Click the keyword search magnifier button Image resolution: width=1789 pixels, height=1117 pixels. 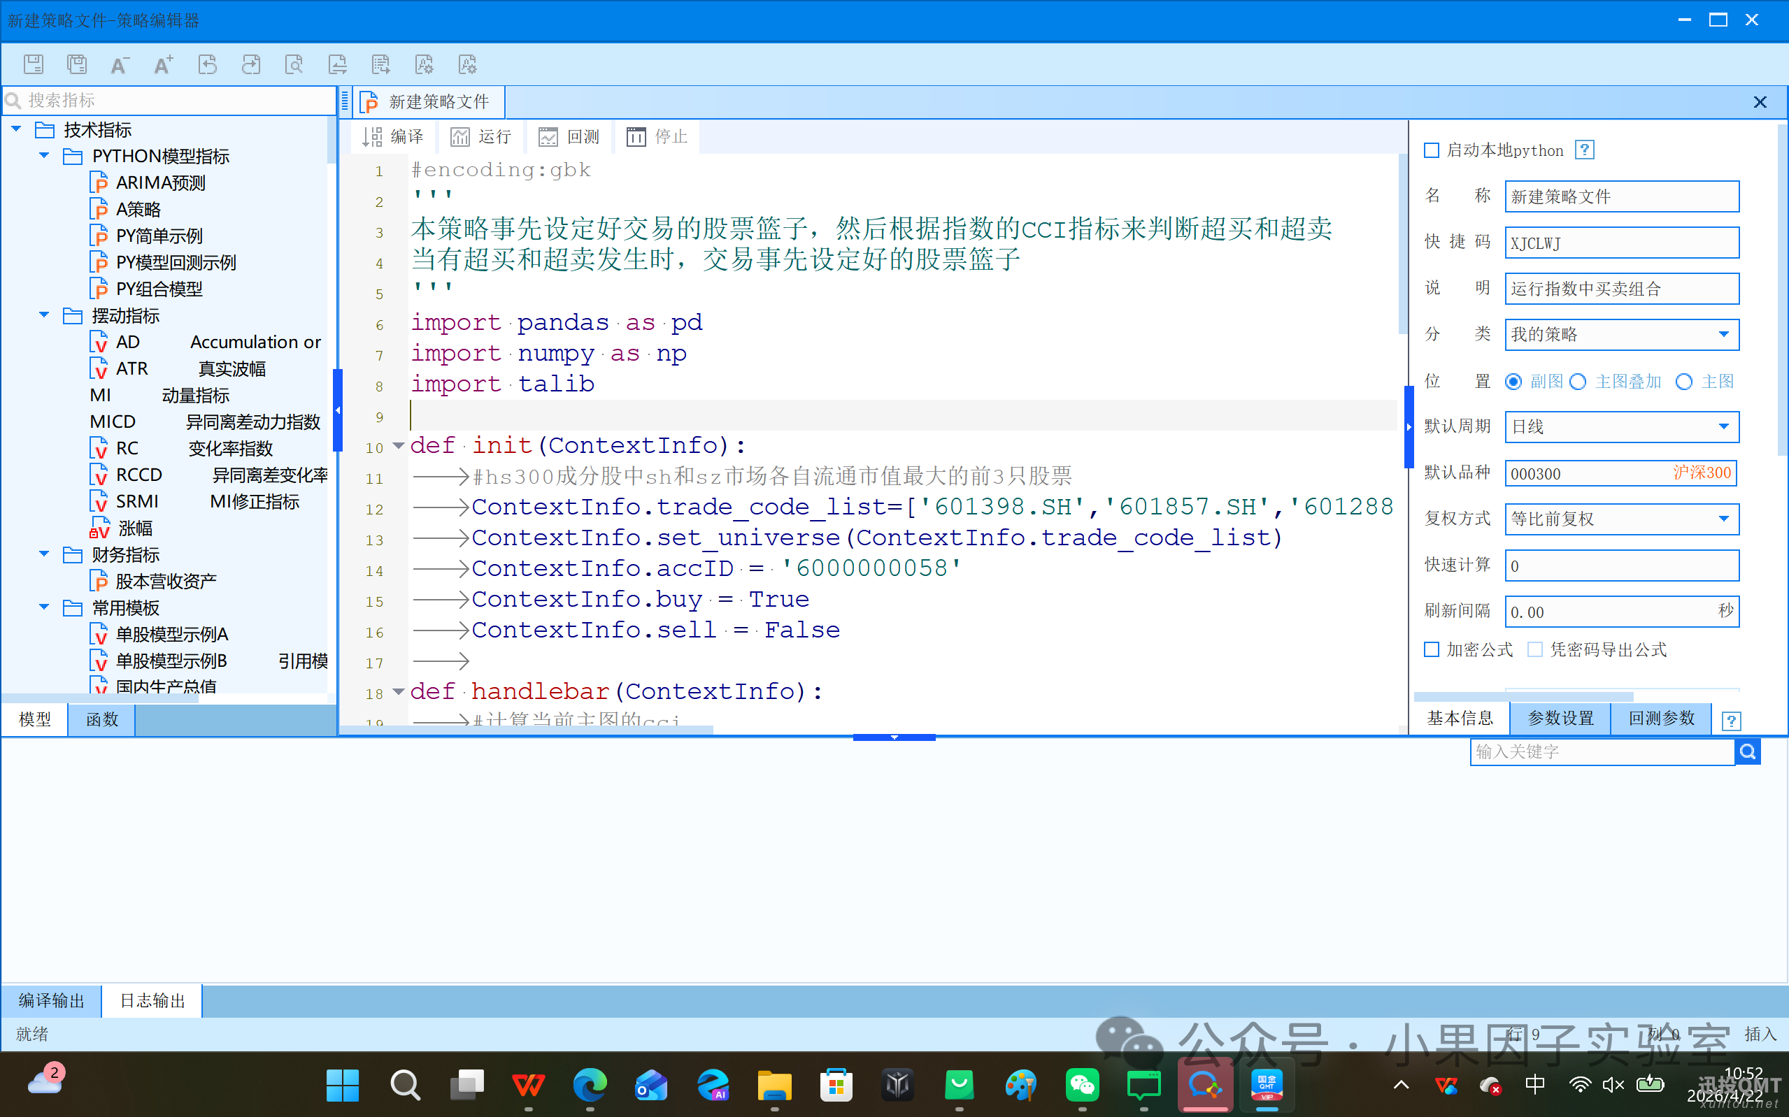coord(1747,751)
